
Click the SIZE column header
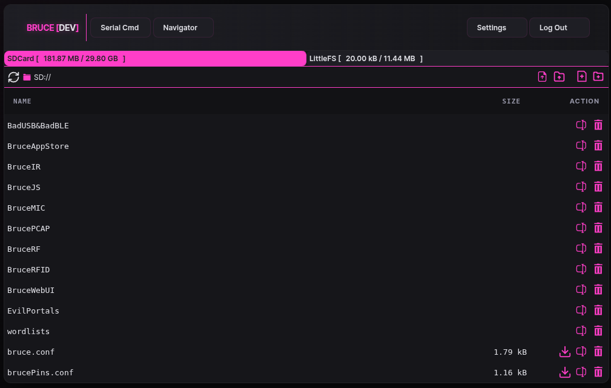coord(511,101)
